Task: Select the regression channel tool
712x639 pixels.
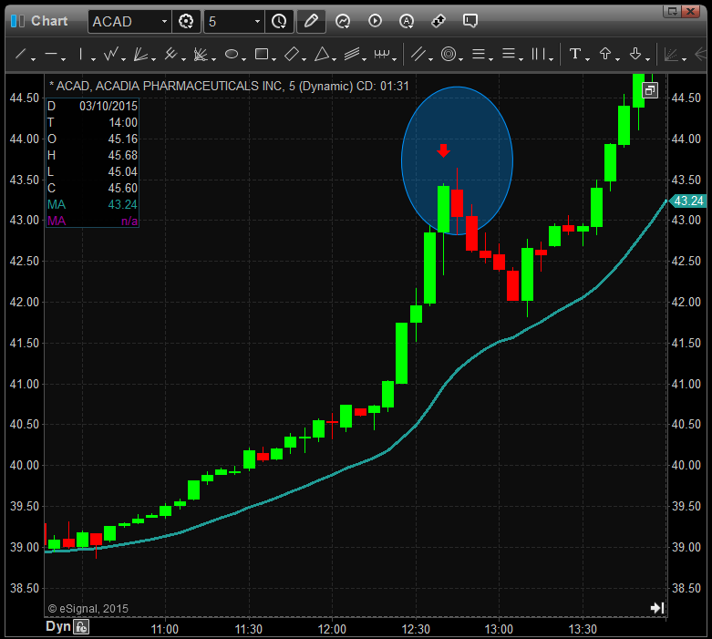Action: pos(352,55)
